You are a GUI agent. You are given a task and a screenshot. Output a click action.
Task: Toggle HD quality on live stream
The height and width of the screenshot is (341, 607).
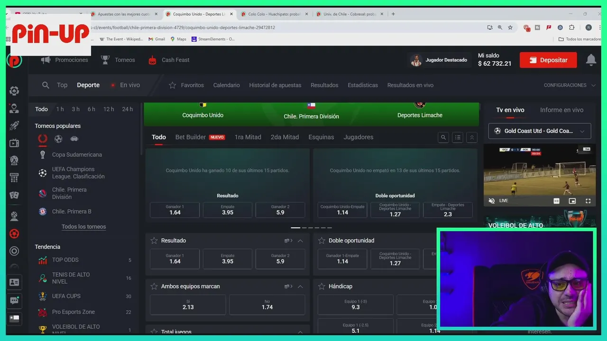(557, 201)
